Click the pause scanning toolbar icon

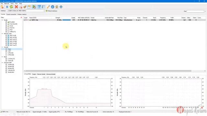[x=7, y=7]
